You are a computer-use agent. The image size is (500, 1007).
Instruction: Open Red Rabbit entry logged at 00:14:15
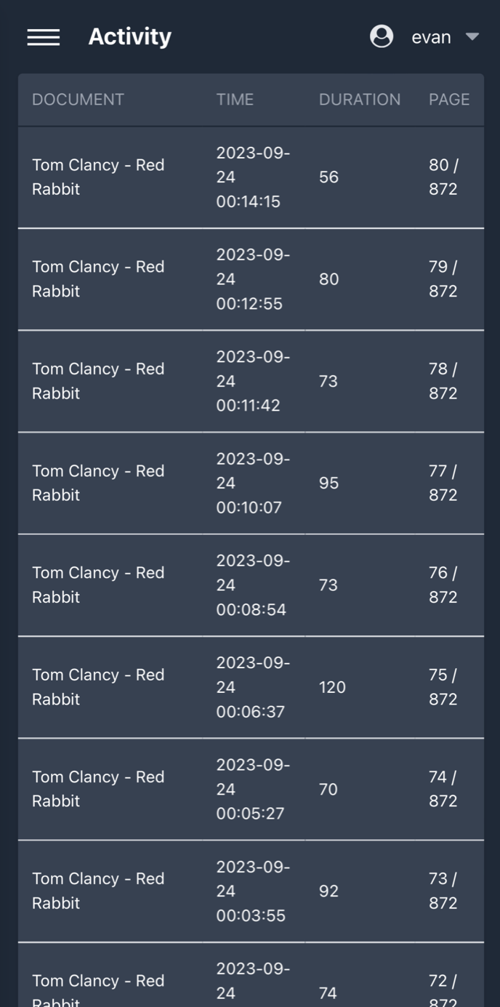coord(98,177)
